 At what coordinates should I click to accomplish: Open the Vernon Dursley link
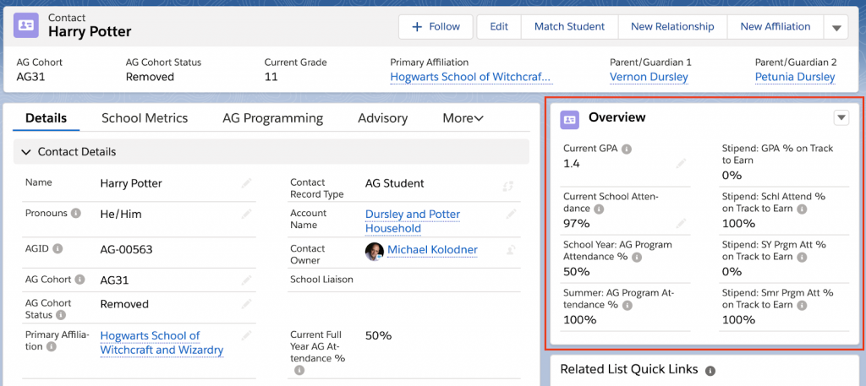[649, 77]
